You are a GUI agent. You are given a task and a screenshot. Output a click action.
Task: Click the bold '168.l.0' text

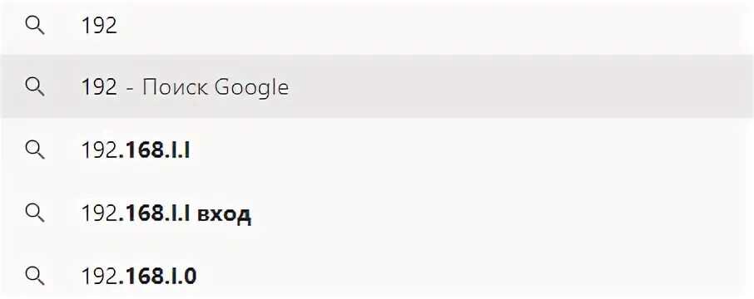(158, 277)
